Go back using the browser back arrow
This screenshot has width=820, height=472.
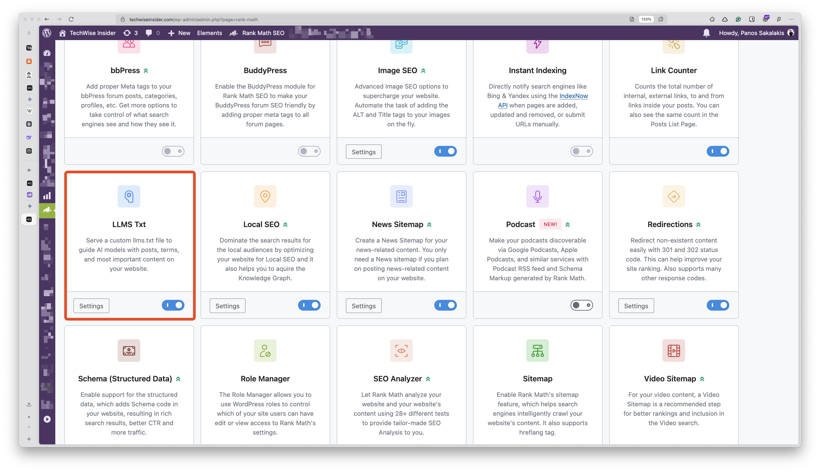(47, 19)
